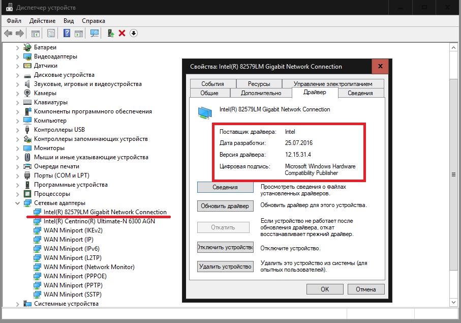Click the Процессоры chip icon
The height and width of the screenshot is (323, 461).
point(27,194)
